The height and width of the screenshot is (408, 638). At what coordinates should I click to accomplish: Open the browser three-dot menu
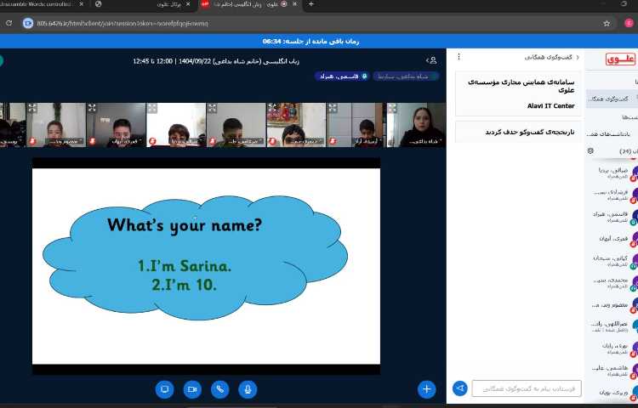point(630,23)
